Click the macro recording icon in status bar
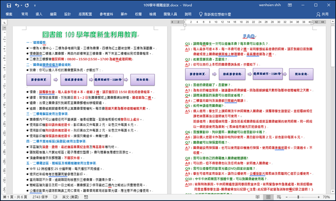The width and height of the screenshot is (336, 201). 86,197
